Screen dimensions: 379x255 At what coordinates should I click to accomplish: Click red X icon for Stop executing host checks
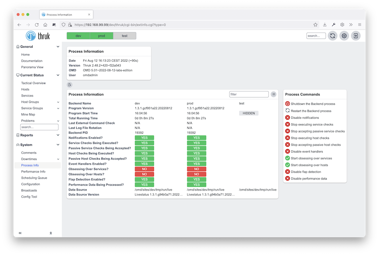pyautogui.click(x=287, y=138)
